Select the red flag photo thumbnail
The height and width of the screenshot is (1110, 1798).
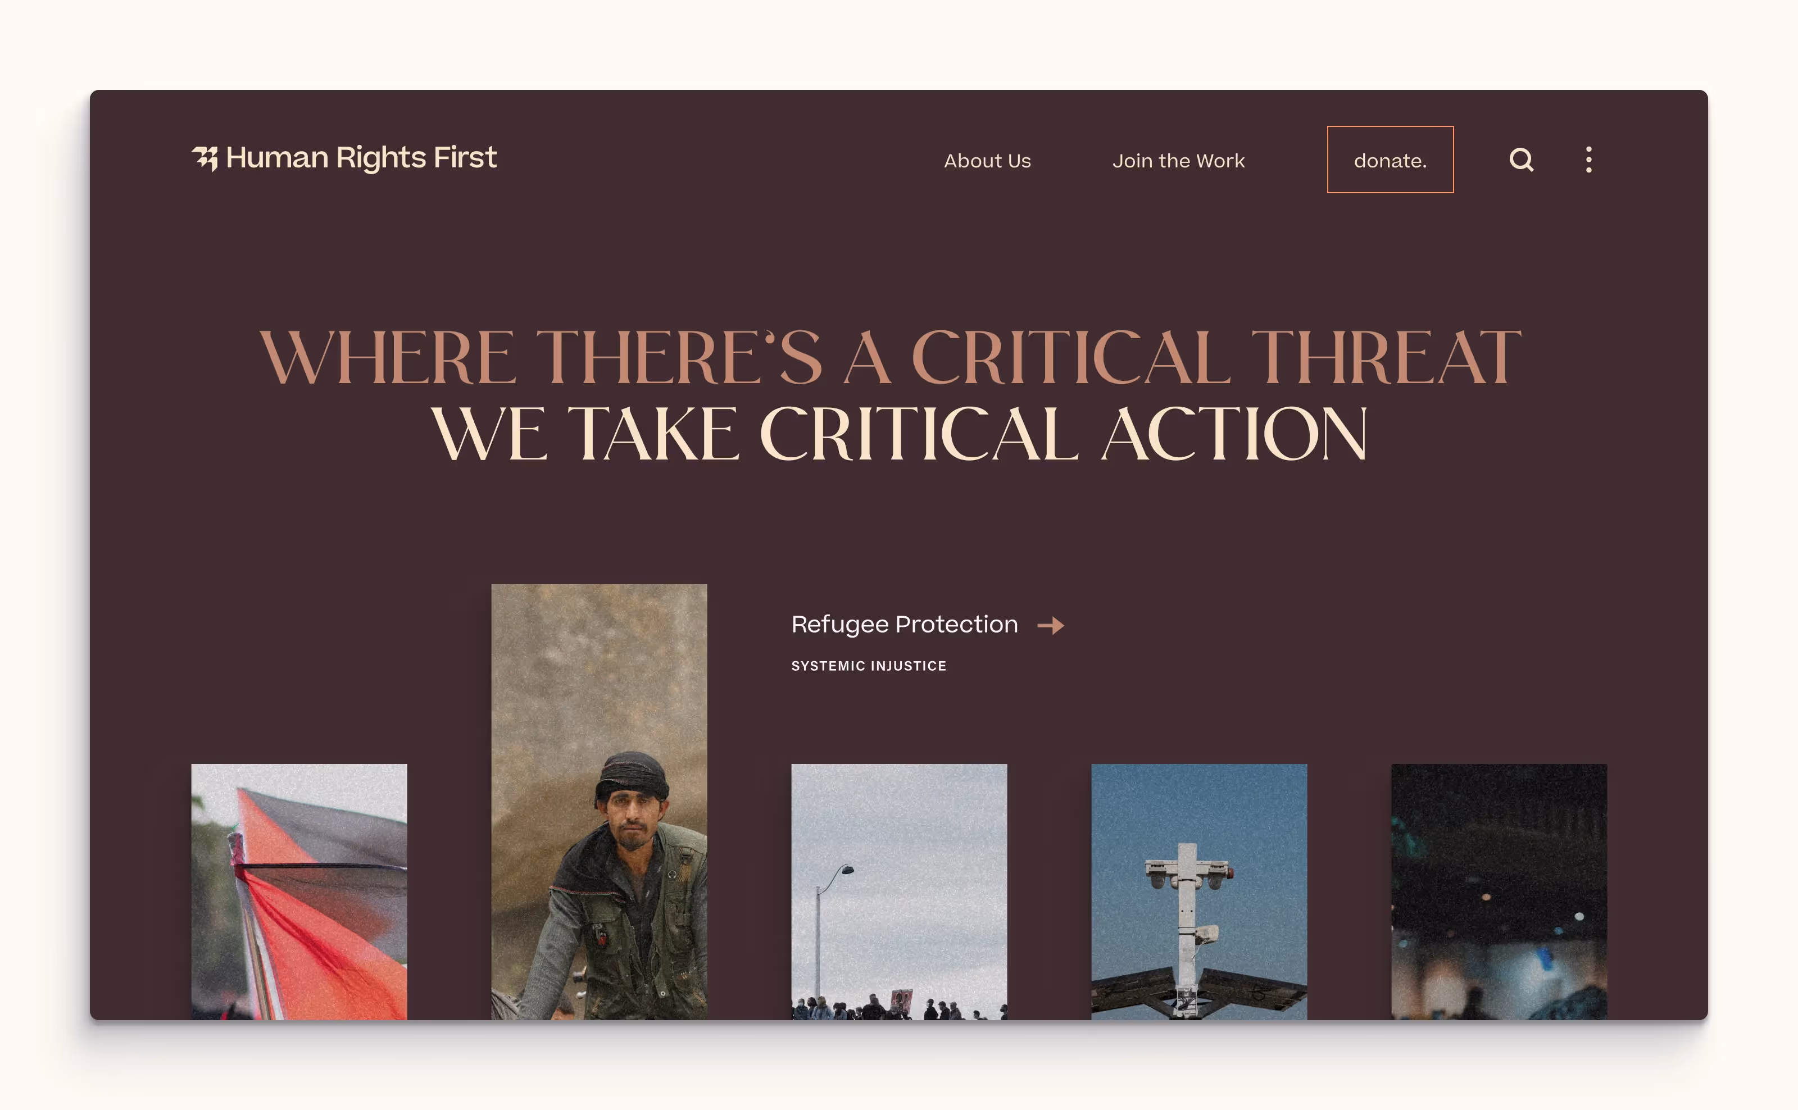[299, 891]
